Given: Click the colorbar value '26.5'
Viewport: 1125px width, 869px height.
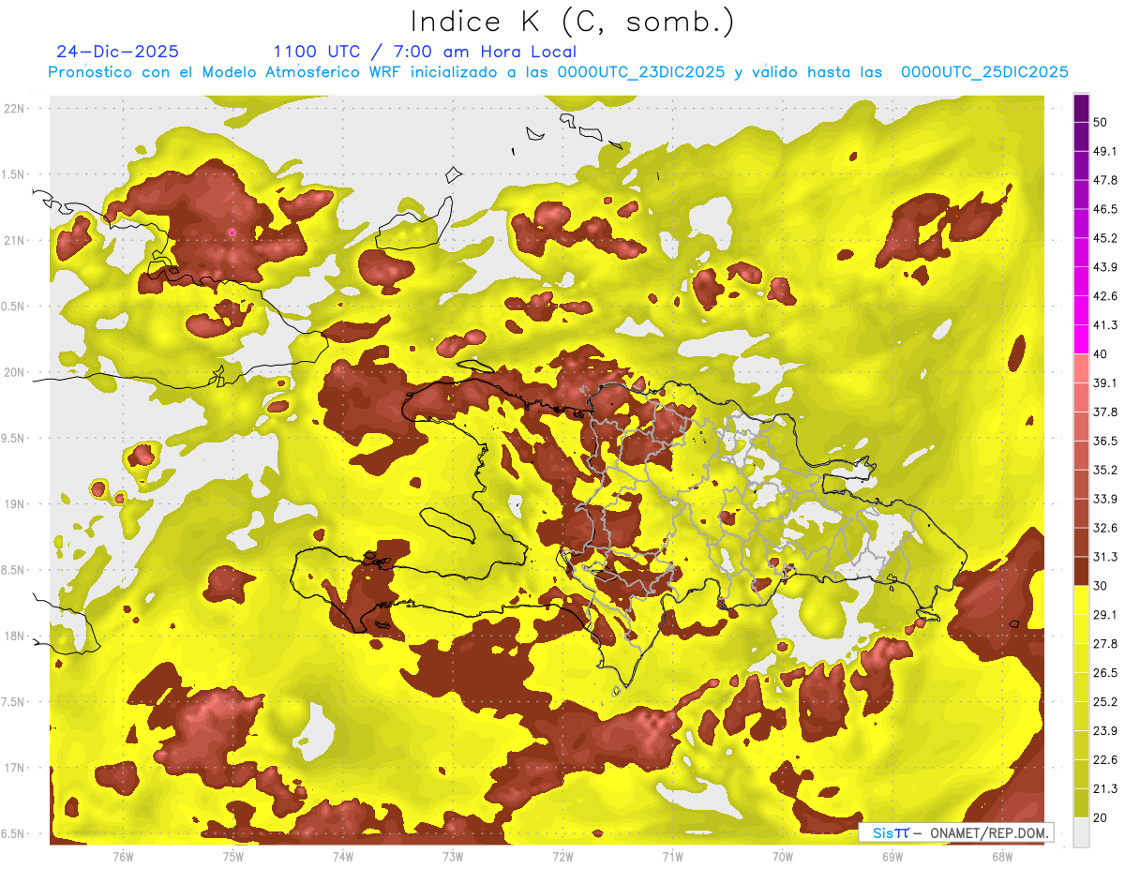Looking at the screenshot, I should click(x=1105, y=672).
